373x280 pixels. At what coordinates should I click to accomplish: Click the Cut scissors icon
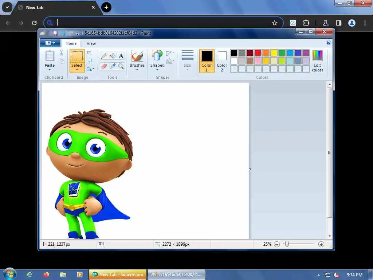[x=61, y=52]
